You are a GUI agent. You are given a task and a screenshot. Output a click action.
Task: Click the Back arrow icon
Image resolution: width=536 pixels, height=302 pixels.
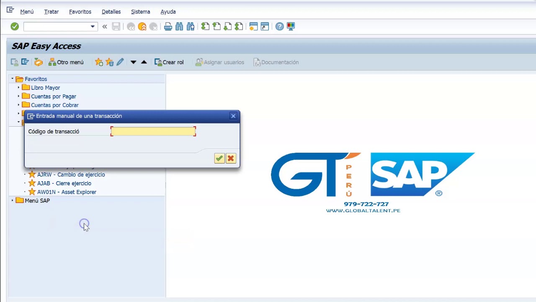[x=131, y=26]
